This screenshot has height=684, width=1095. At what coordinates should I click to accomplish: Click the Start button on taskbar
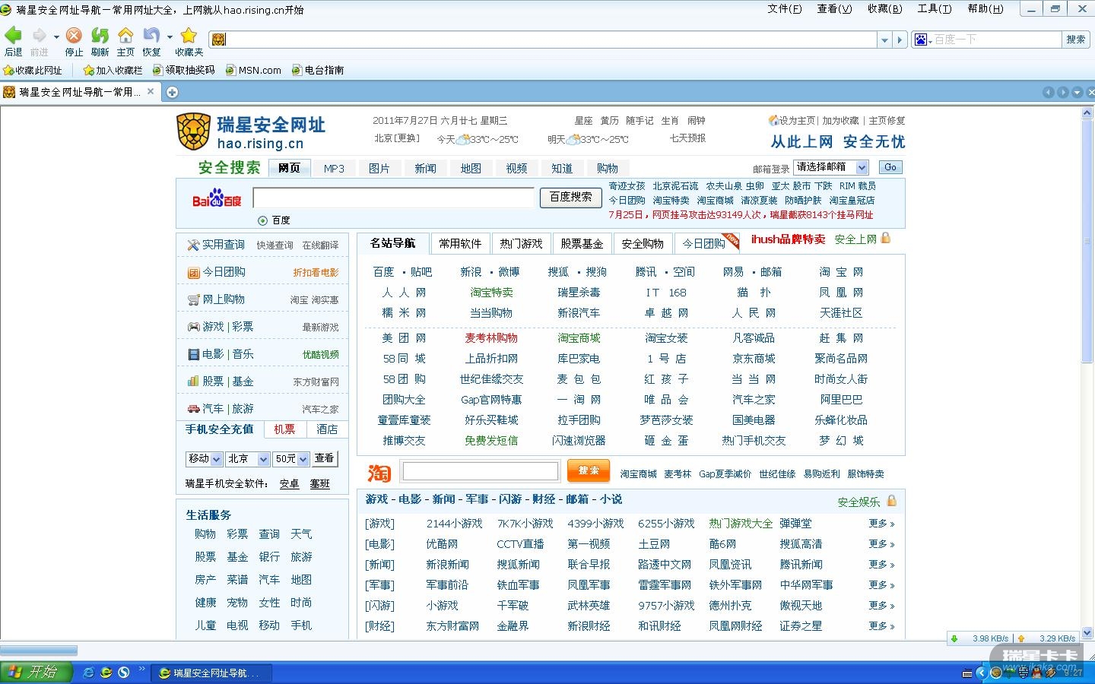click(36, 672)
